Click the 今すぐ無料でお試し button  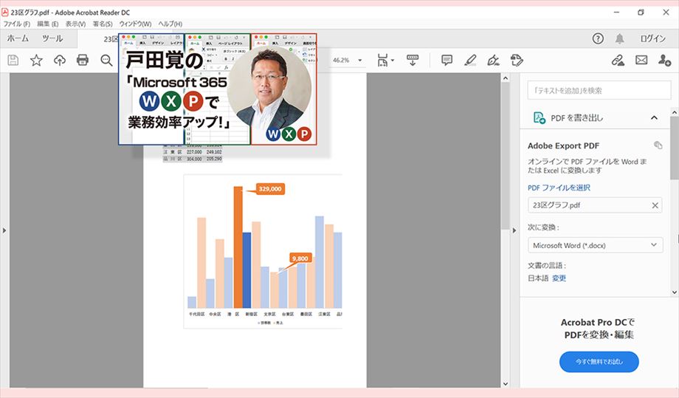pos(599,362)
